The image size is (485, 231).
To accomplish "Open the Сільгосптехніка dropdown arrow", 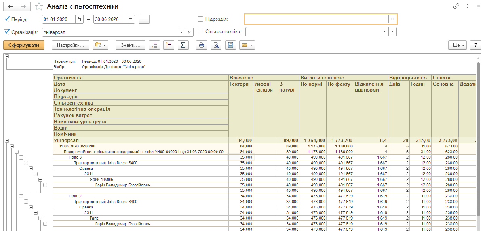I will point(384,32).
